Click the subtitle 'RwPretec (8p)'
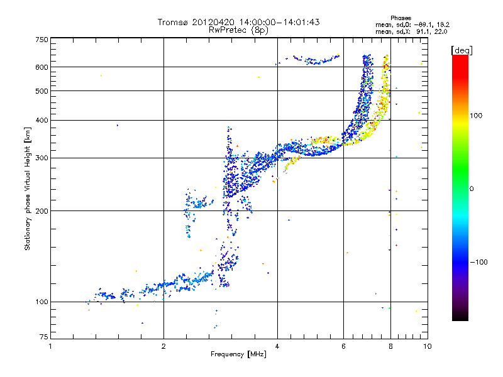The height and width of the screenshot is (377, 503). 238,30
